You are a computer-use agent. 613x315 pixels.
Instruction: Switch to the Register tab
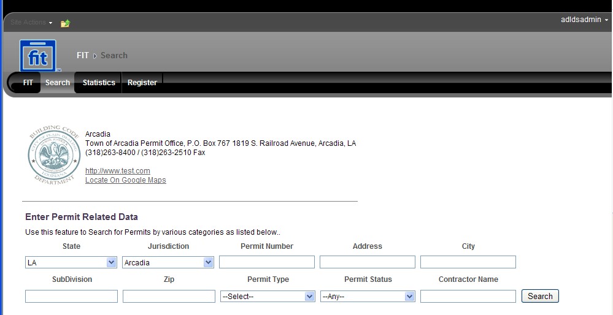coord(142,83)
